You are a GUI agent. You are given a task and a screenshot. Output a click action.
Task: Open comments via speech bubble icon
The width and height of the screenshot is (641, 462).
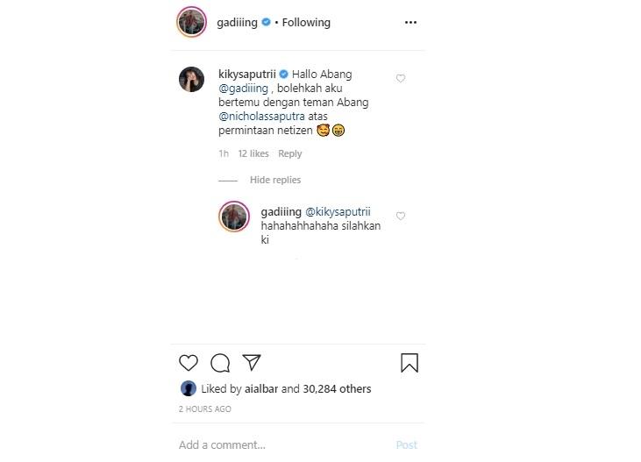220,363
